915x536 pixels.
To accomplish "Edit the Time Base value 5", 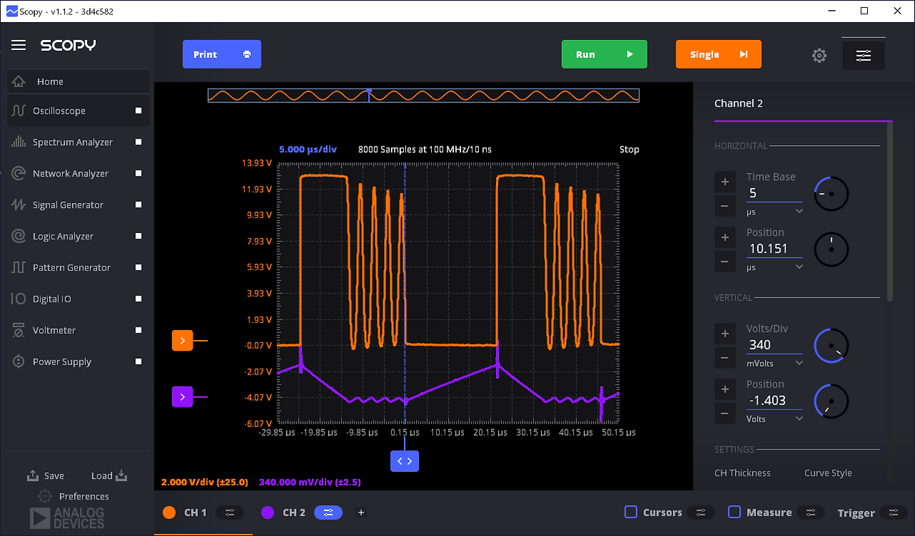I will point(775,193).
